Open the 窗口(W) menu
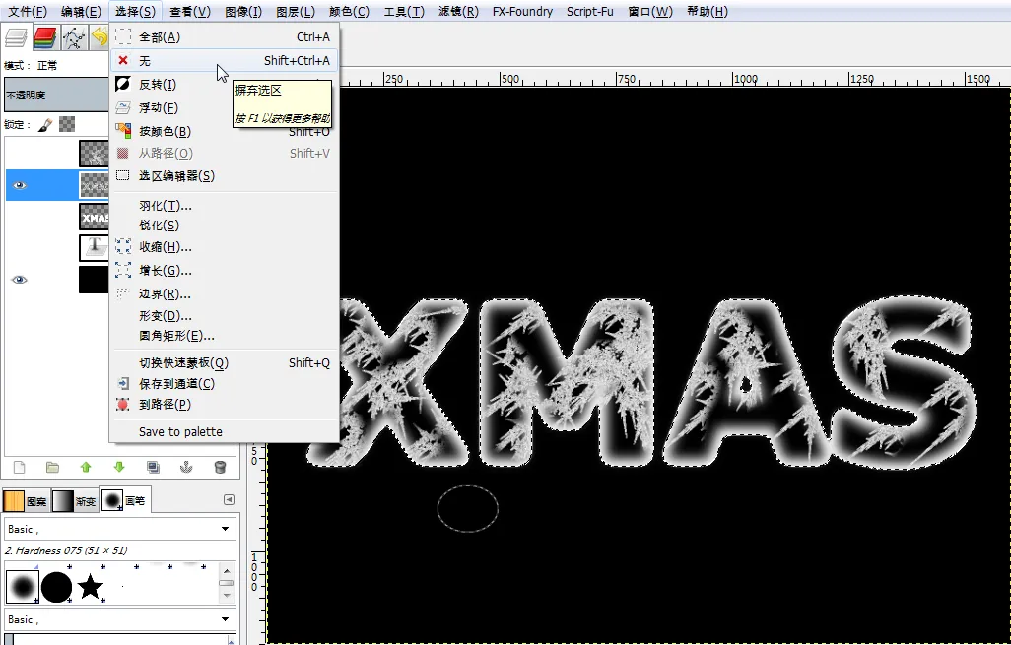The image size is (1011, 645). [650, 12]
